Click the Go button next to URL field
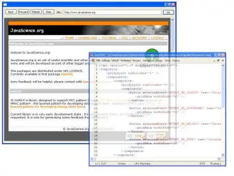 point(168,12)
